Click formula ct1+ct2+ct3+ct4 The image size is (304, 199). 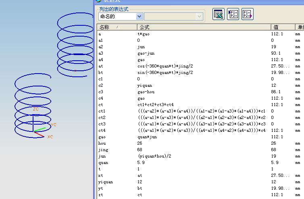pyautogui.click(x=156, y=105)
